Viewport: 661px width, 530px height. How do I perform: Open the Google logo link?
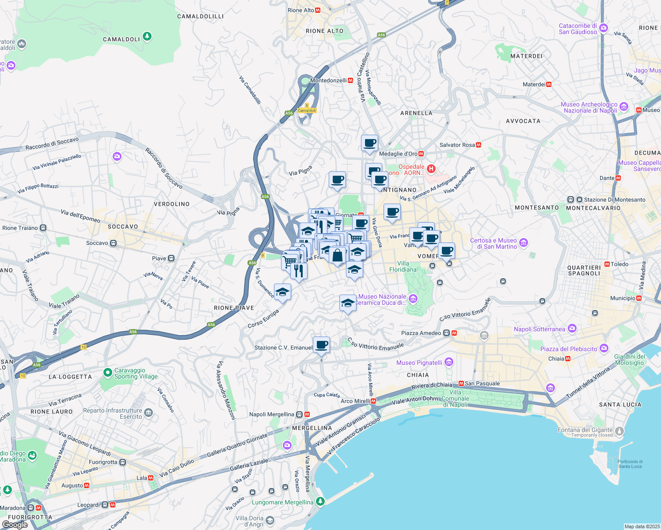click(15, 525)
